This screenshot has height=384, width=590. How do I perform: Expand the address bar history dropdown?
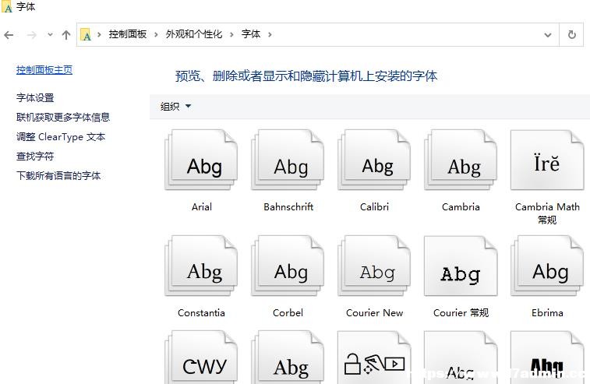tap(548, 35)
